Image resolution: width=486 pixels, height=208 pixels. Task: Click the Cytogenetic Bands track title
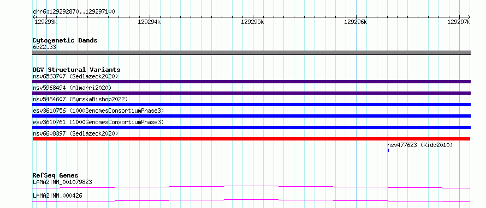pos(65,40)
